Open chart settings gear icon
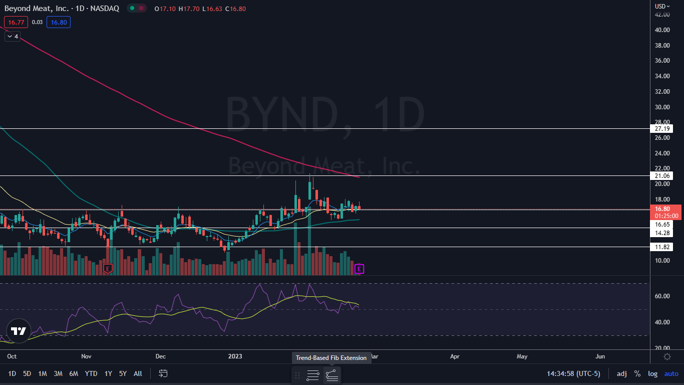This screenshot has width=684, height=385. coord(667,356)
